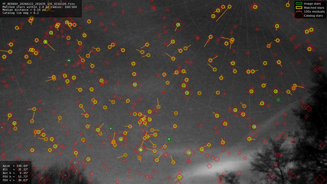
Task: Click the orange 100x residuals legend line
Action: [299, 12]
